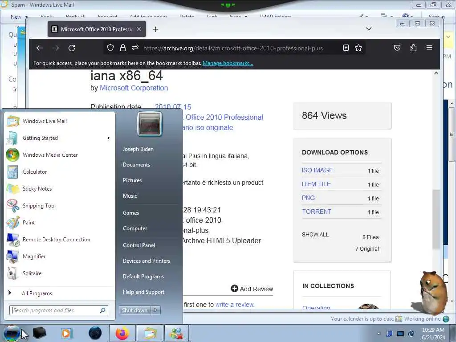Open Microsoft Corporation author link
Screen dimensions: 456x342
(x=134, y=88)
